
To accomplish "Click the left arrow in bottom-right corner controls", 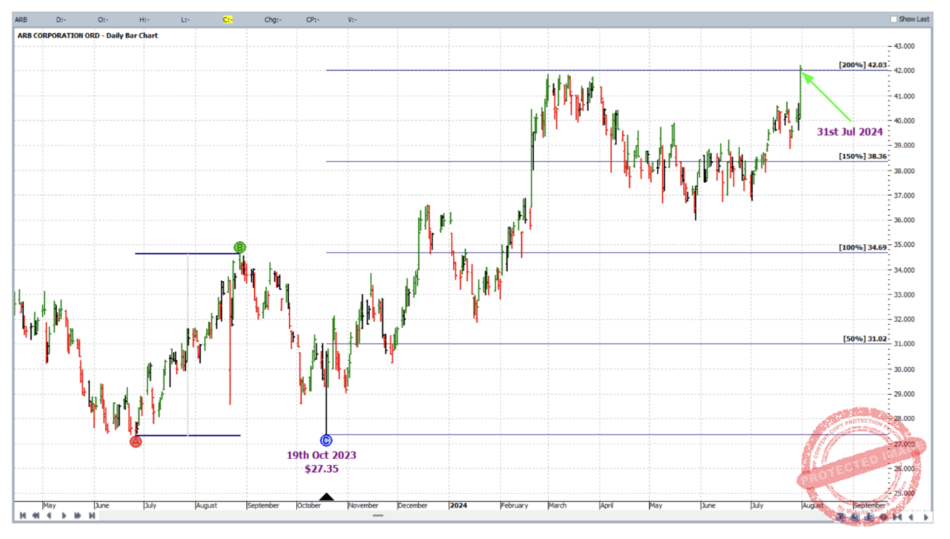I will 910,517.
